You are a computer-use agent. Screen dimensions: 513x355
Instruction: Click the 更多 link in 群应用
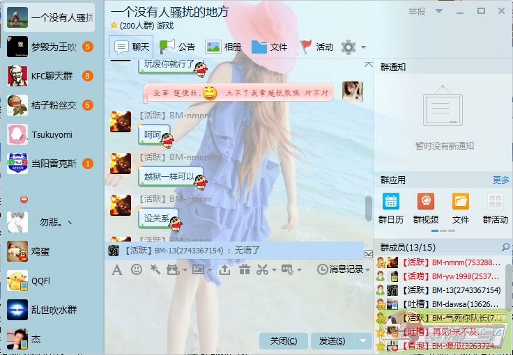point(500,180)
